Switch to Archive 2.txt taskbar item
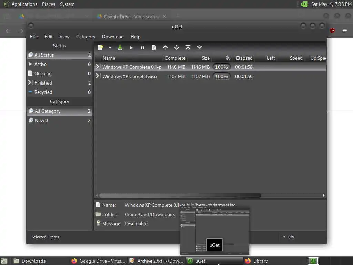Screen dimensions: 353x265 tap(157, 261)
